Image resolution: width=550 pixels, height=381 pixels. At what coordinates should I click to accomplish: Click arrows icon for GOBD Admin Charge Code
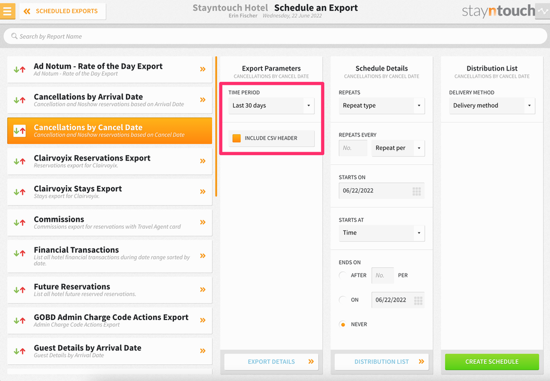(19, 320)
